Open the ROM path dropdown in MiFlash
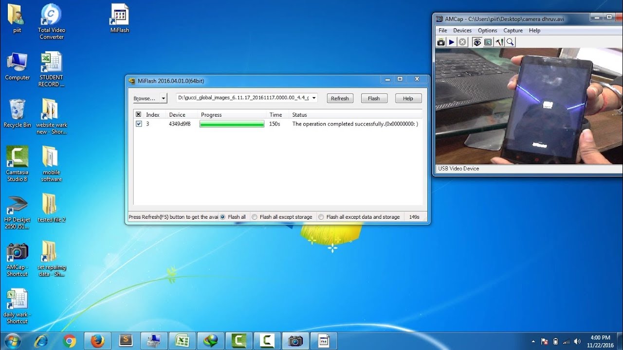The height and width of the screenshot is (350, 623). (x=314, y=98)
